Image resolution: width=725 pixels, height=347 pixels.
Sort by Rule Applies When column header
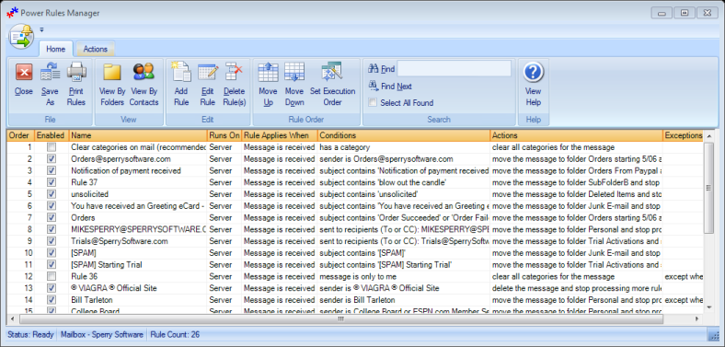click(280, 135)
